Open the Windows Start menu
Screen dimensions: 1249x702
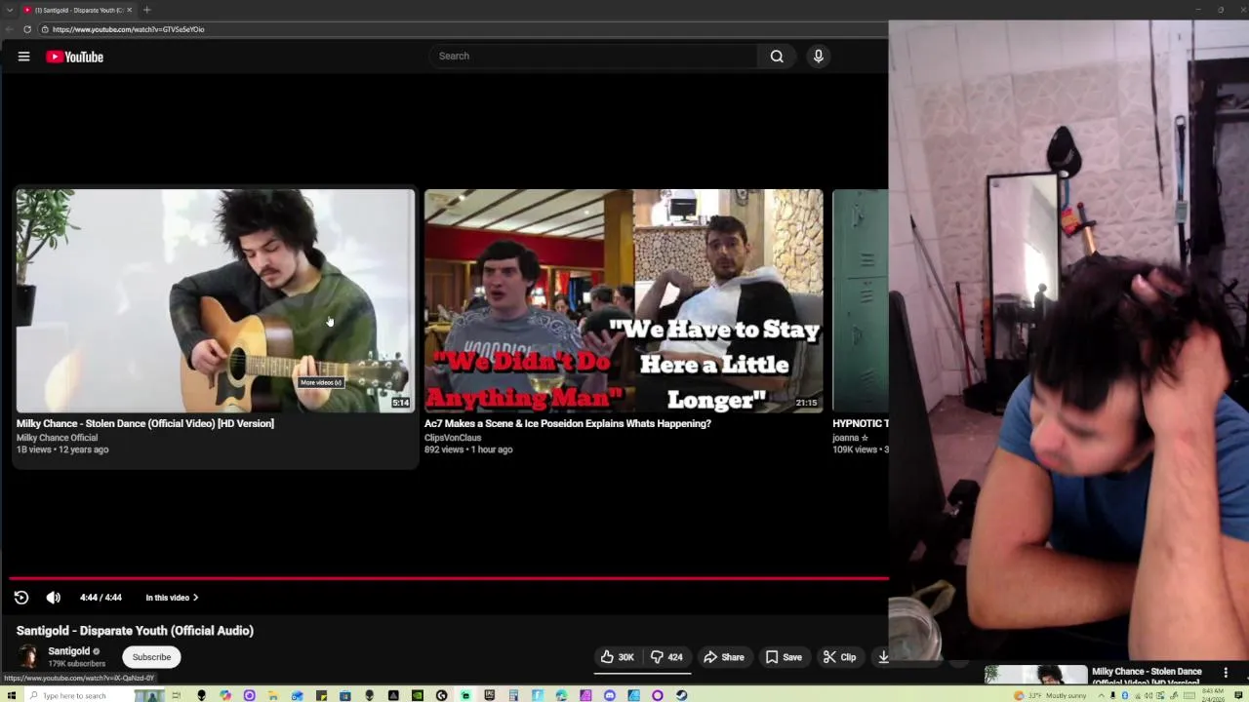(x=11, y=695)
